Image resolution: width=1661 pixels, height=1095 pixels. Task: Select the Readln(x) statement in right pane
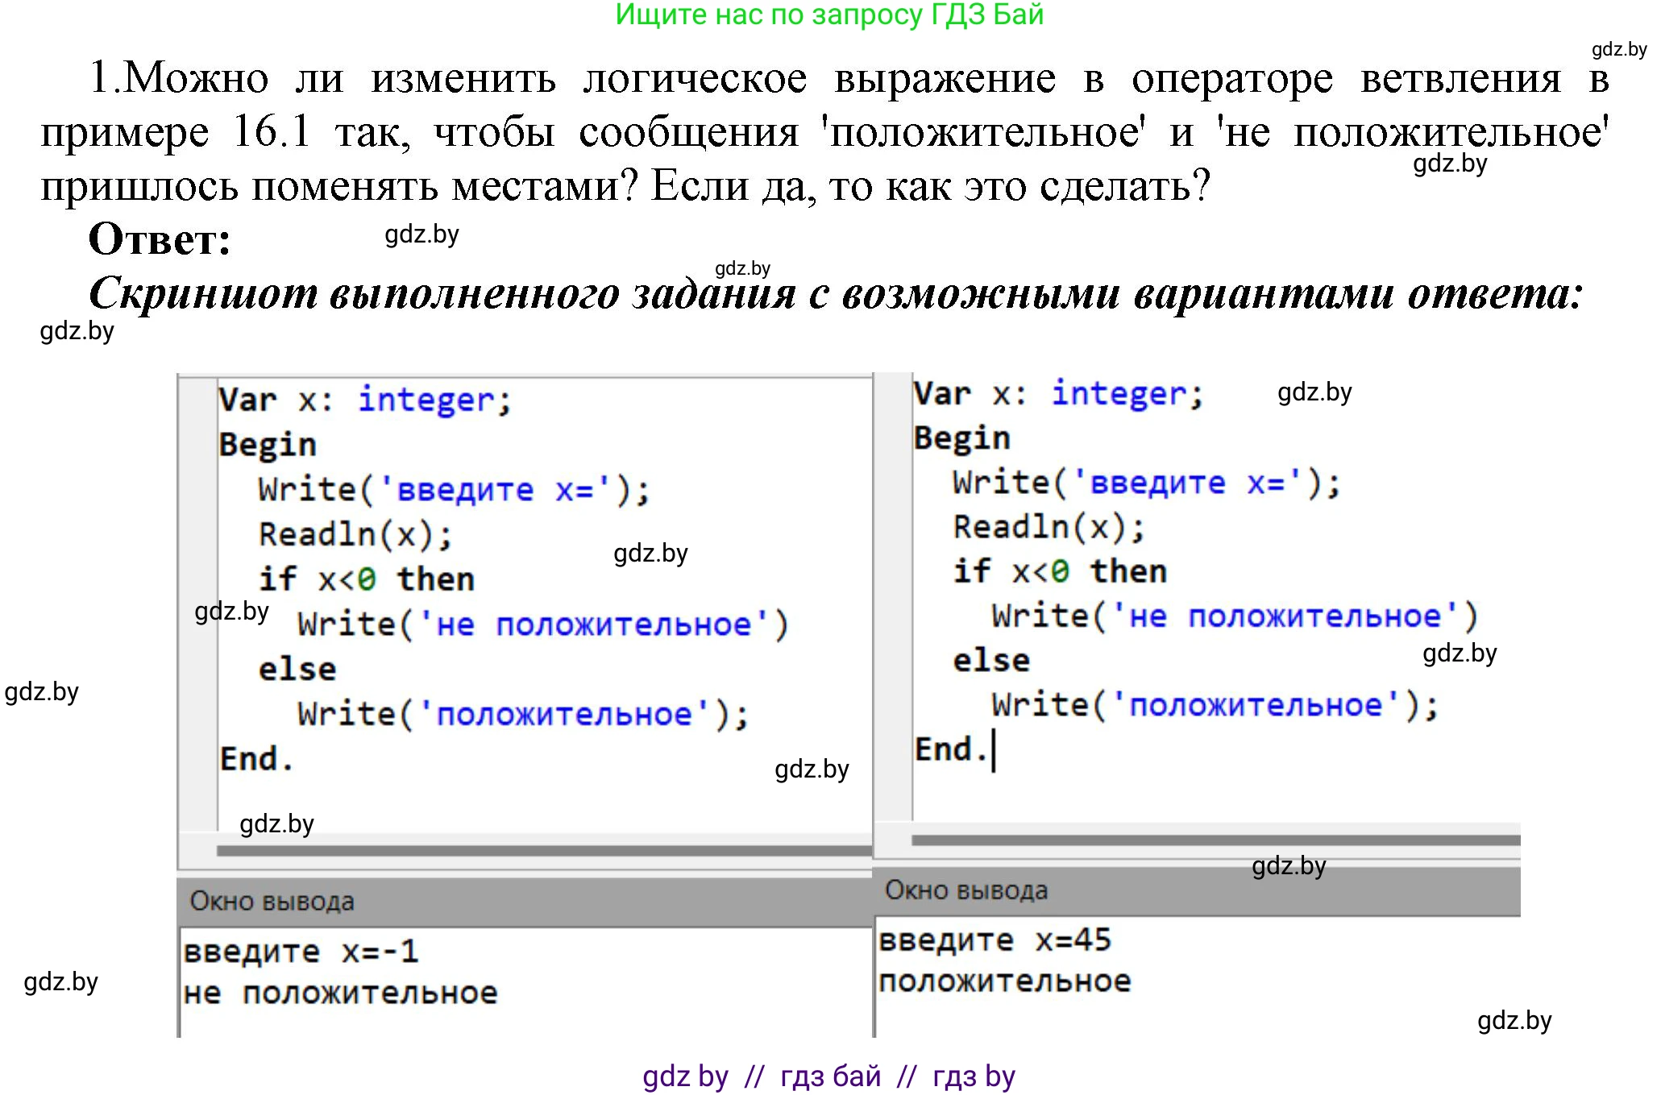(1048, 526)
